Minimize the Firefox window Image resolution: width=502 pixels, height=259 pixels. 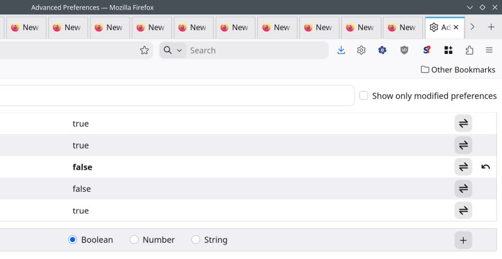(x=469, y=8)
